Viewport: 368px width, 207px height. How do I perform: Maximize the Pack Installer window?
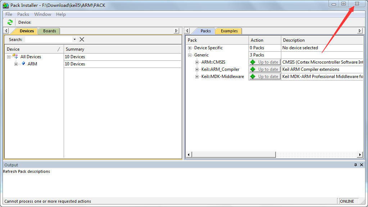pos(343,4)
